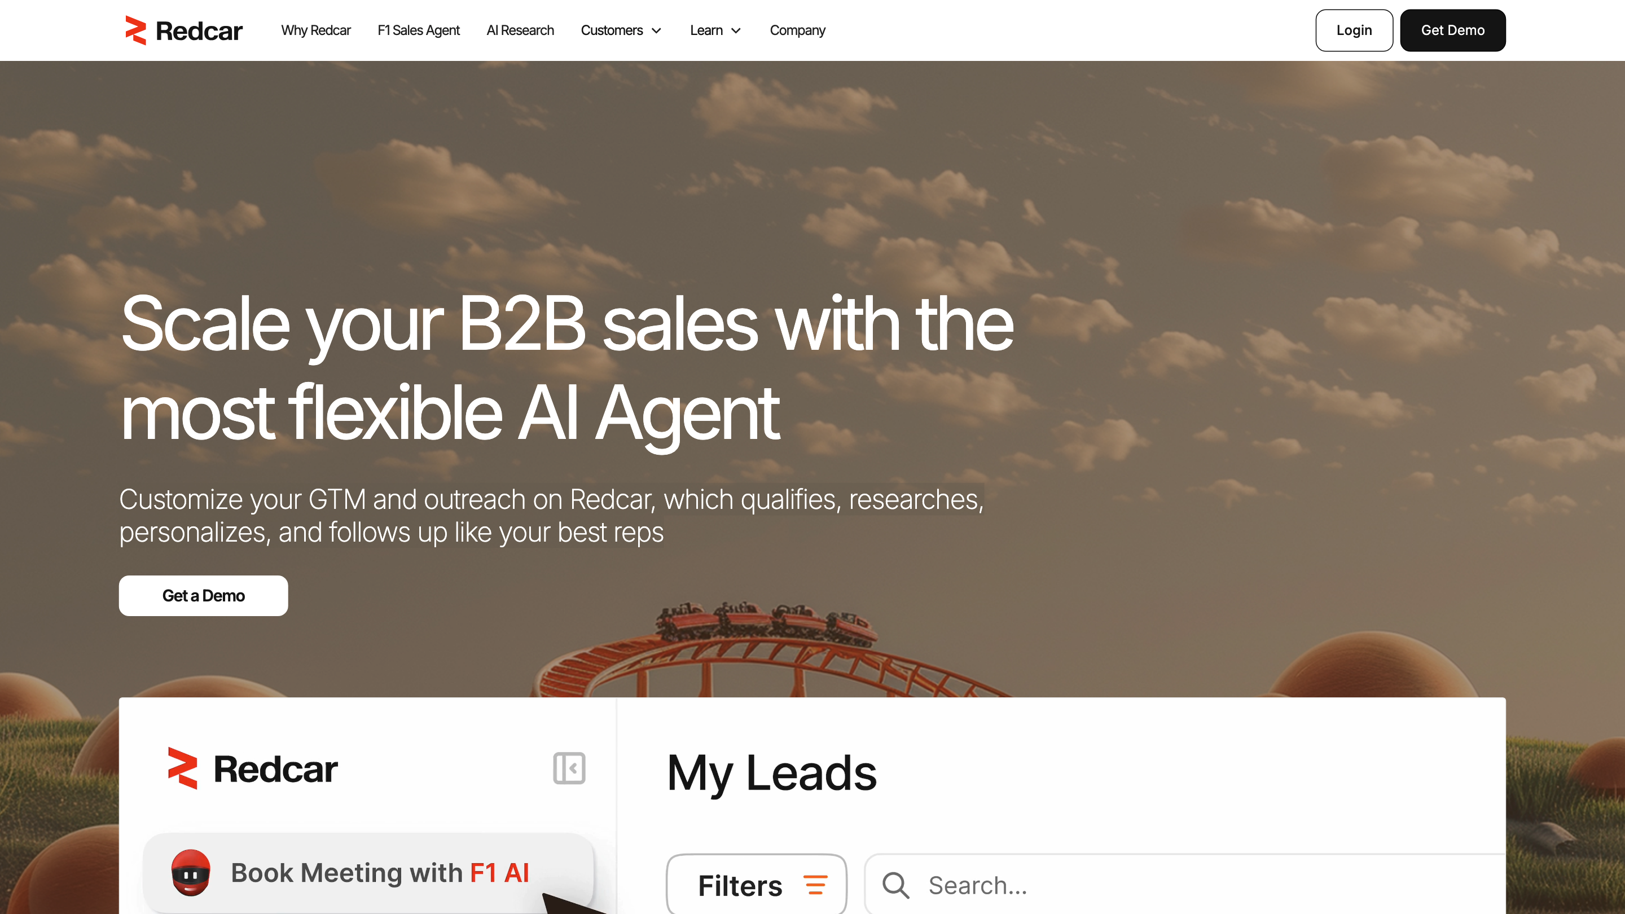Click the orange filter lines icon
The image size is (1625, 914).
pos(815,885)
